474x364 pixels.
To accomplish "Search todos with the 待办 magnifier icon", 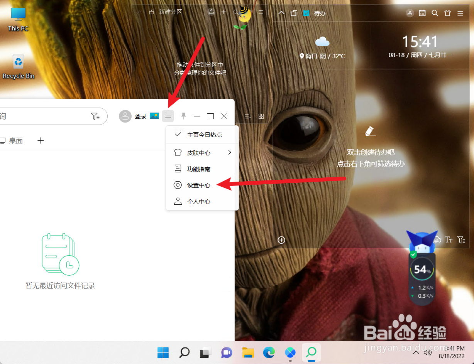I will (x=435, y=13).
